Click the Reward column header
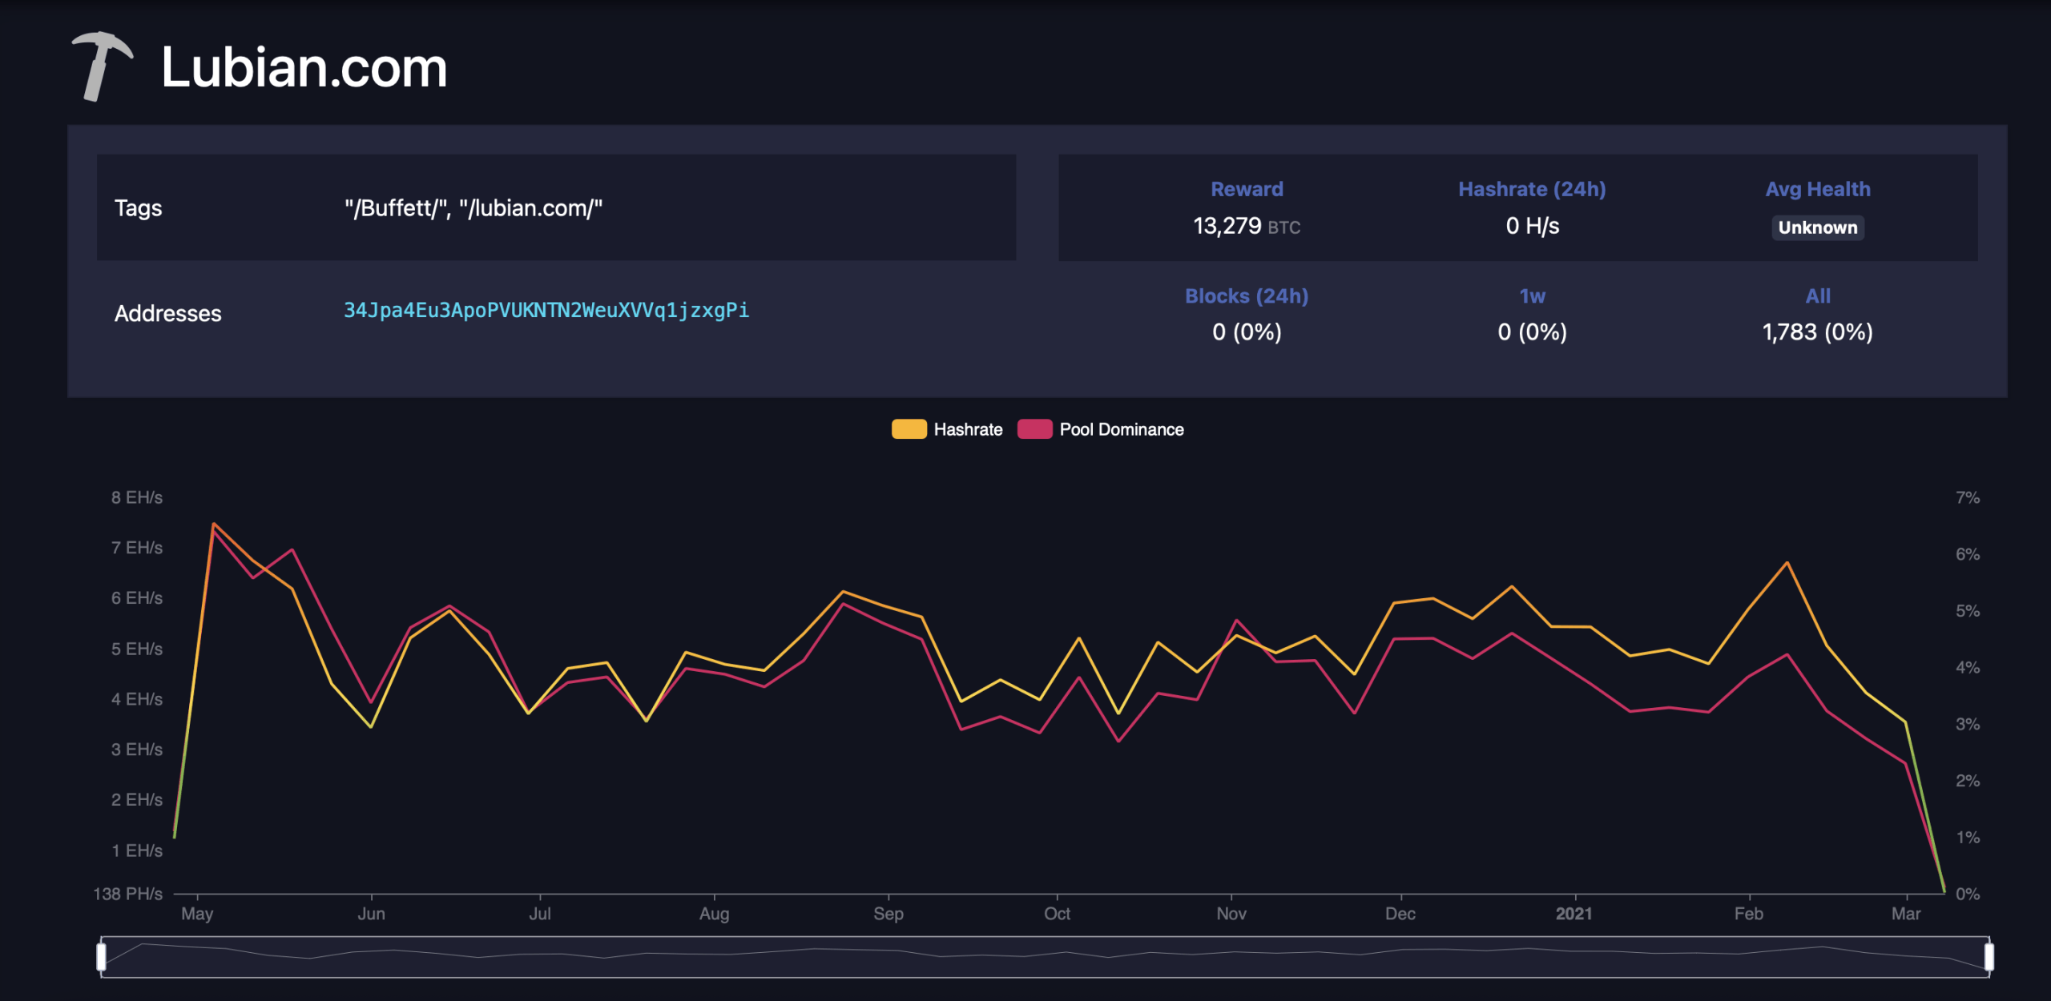This screenshot has width=2051, height=1001. [1247, 189]
